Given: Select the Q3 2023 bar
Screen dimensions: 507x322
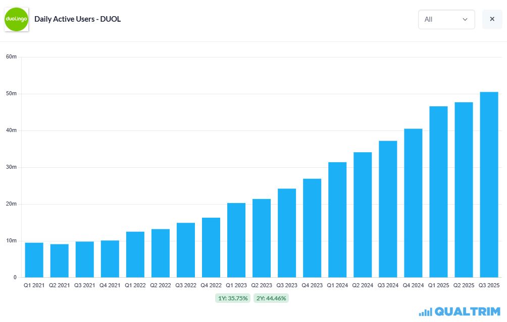Looking at the screenshot, I should point(287,233).
